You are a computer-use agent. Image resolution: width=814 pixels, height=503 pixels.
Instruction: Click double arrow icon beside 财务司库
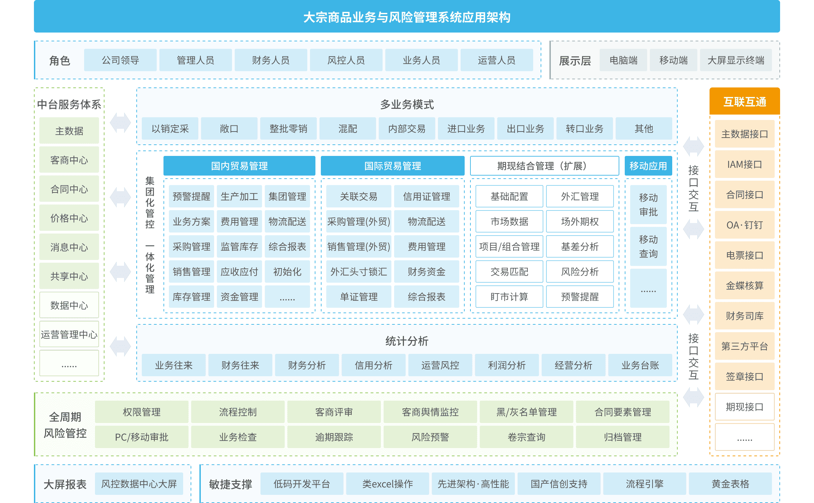point(693,315)
